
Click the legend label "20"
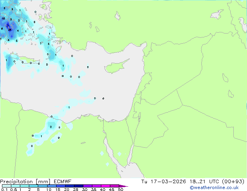click(67, 189)
